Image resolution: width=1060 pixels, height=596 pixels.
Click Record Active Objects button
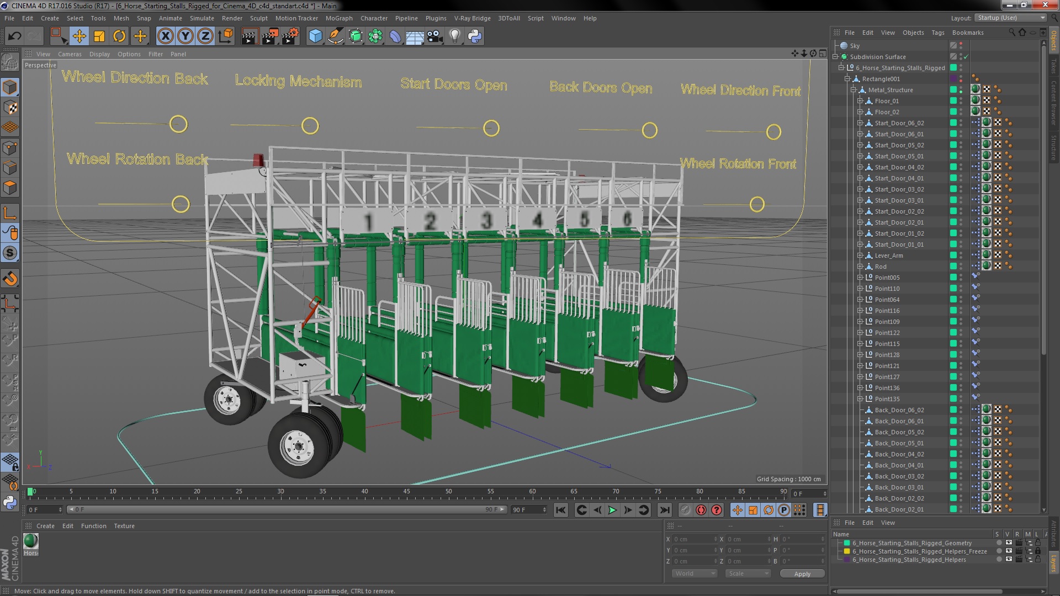coord(685,510)
